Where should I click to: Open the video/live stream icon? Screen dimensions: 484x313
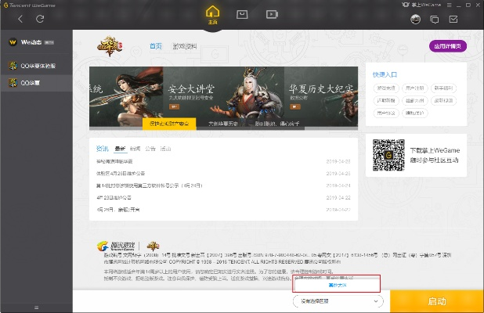pos(272,14)
